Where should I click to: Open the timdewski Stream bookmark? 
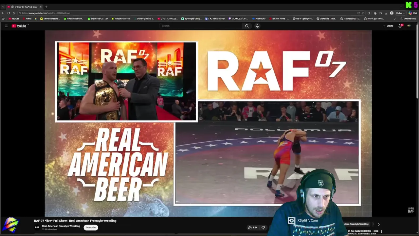[x=73, y=19]
